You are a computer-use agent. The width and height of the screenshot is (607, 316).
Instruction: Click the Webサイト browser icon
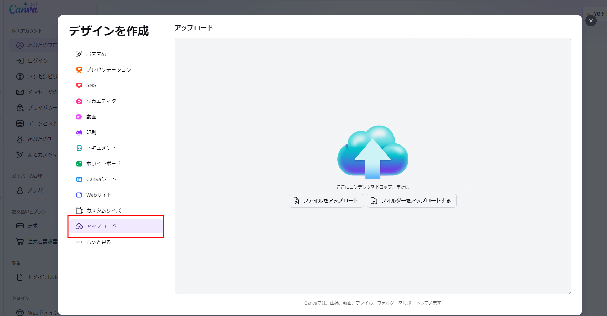click(79, 195)
